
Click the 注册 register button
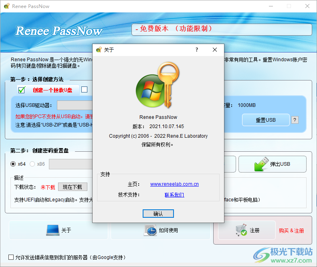coord(247,230)
